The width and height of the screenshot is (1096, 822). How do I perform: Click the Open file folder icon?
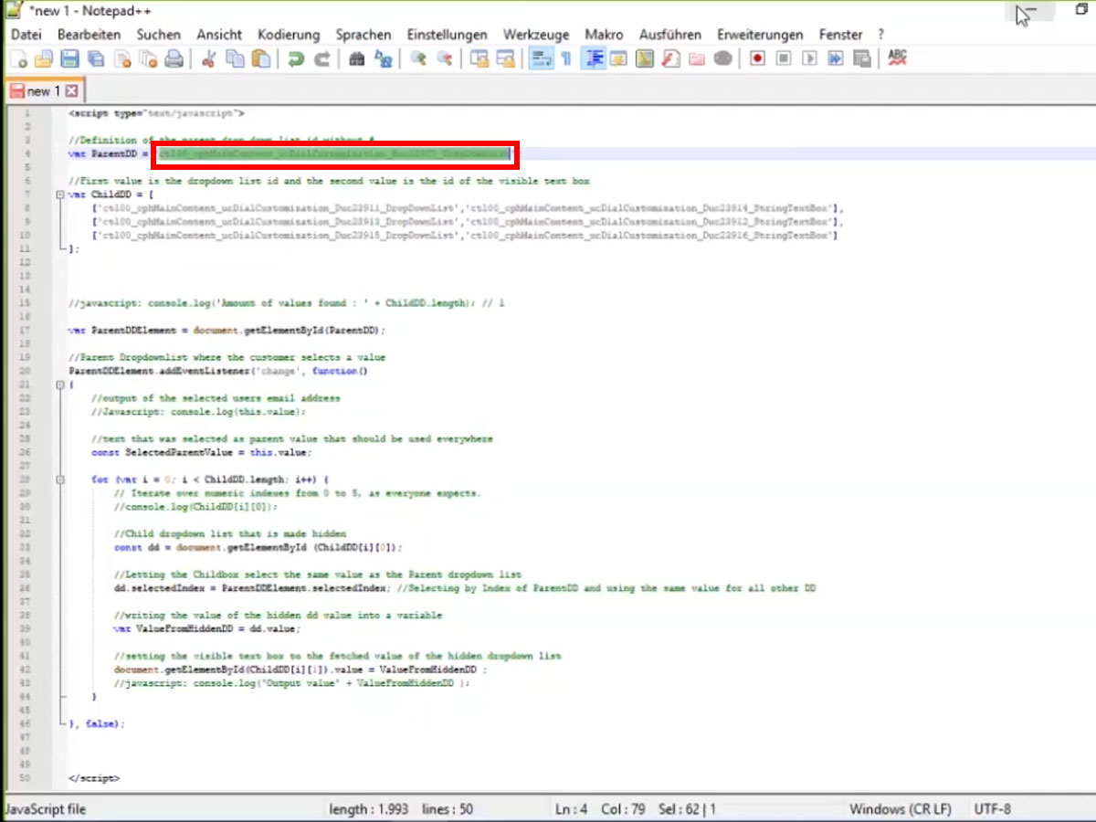(x=44, y=59)
